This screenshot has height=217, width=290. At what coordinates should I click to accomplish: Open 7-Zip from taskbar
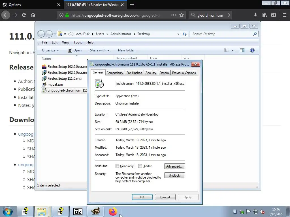(x=78, y=211)
